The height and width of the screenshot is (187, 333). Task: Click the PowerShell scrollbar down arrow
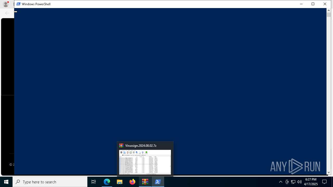329,172
